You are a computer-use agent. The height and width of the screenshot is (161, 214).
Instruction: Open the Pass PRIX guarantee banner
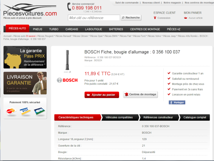pyautogui.click(x=25, y=57)
